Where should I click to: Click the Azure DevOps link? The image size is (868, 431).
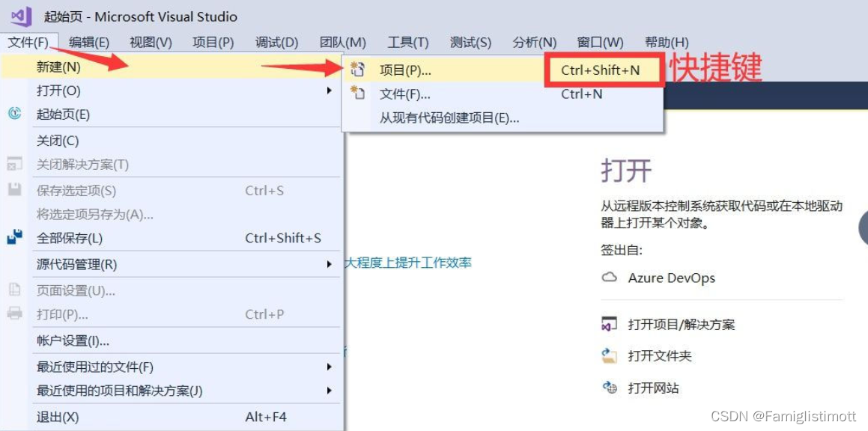[x=671, y=278]
